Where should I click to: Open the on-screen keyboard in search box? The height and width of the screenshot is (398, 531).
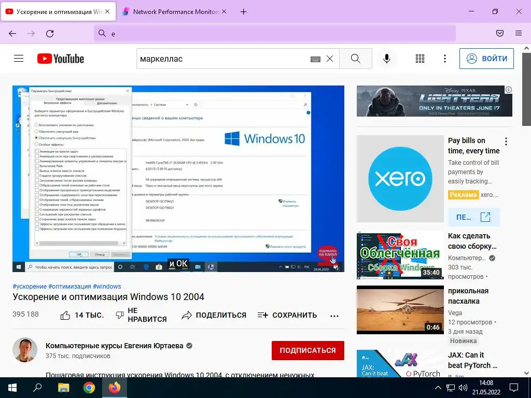coord(315,59)
